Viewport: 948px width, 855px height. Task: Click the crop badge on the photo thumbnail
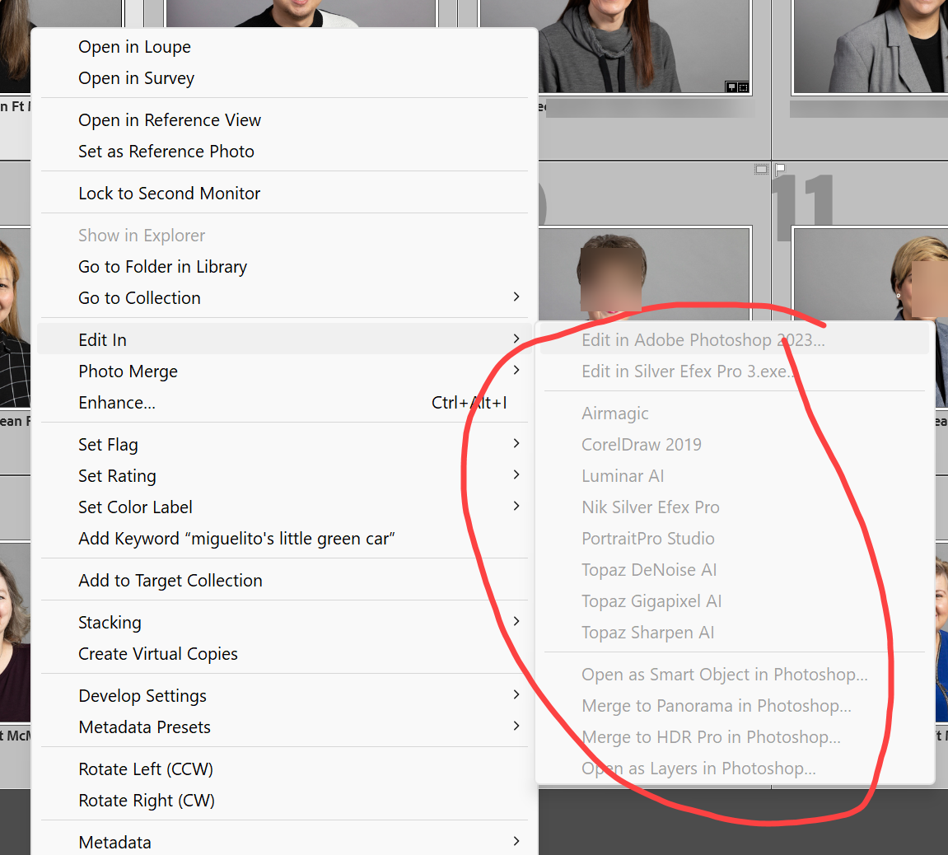pos(742,86)
